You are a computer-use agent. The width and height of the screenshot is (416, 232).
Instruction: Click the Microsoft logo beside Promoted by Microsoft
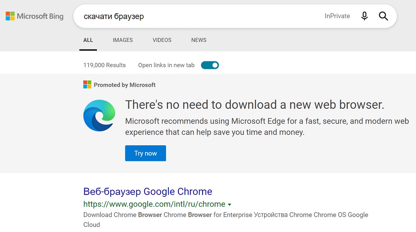87,85
